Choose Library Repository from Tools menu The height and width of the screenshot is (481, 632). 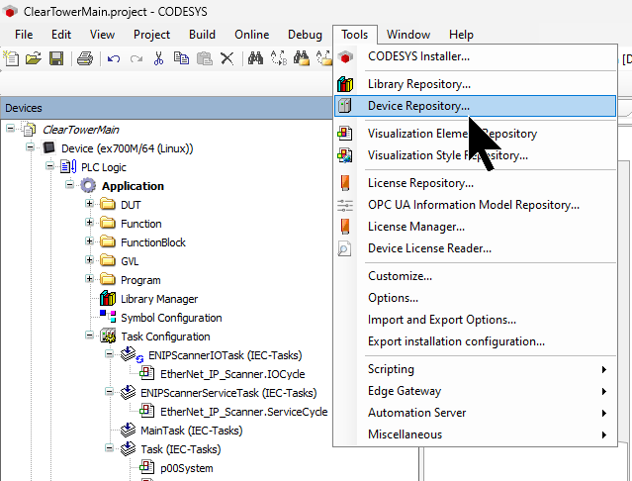[418, 84]
